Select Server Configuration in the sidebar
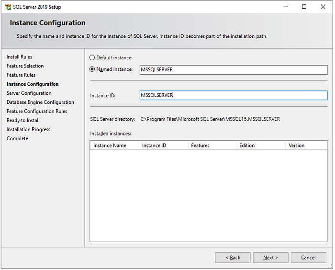The height and width of the screenshot is (270, 335). (29, 93)
